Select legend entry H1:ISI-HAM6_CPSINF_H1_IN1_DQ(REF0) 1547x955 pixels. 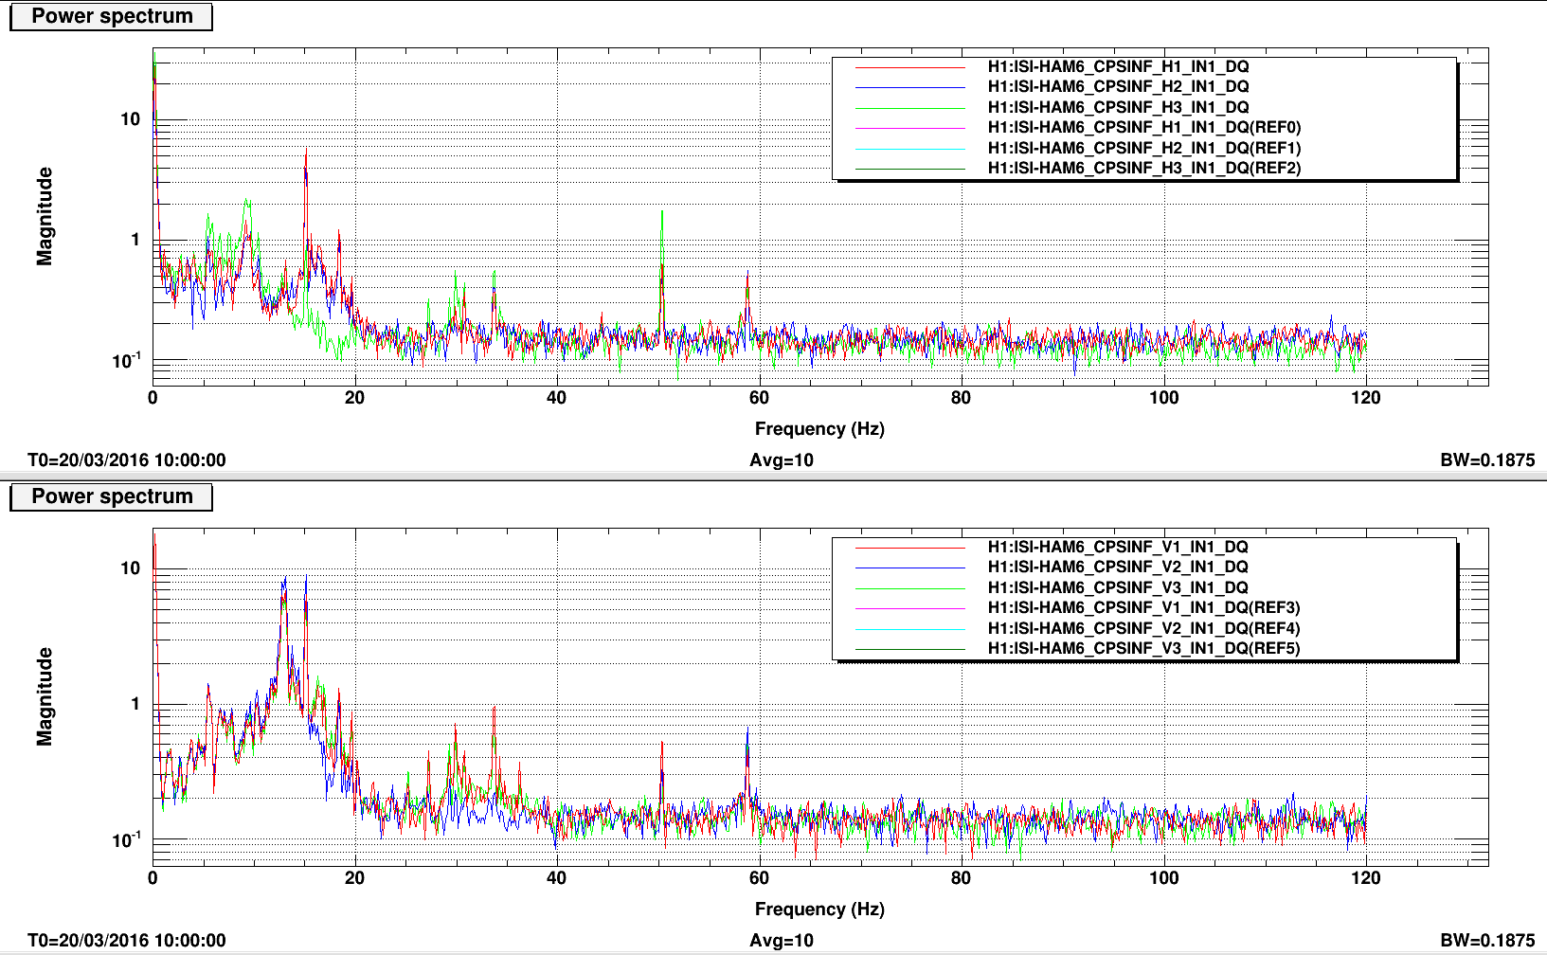pyautogui.click(x=1144, y=127)
